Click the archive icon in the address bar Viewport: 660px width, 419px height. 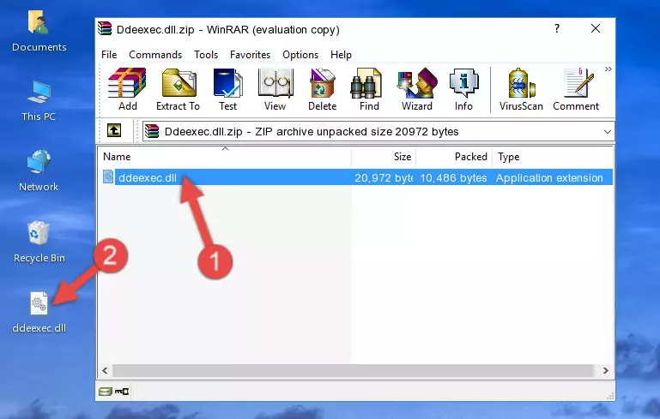pos(152,132)
